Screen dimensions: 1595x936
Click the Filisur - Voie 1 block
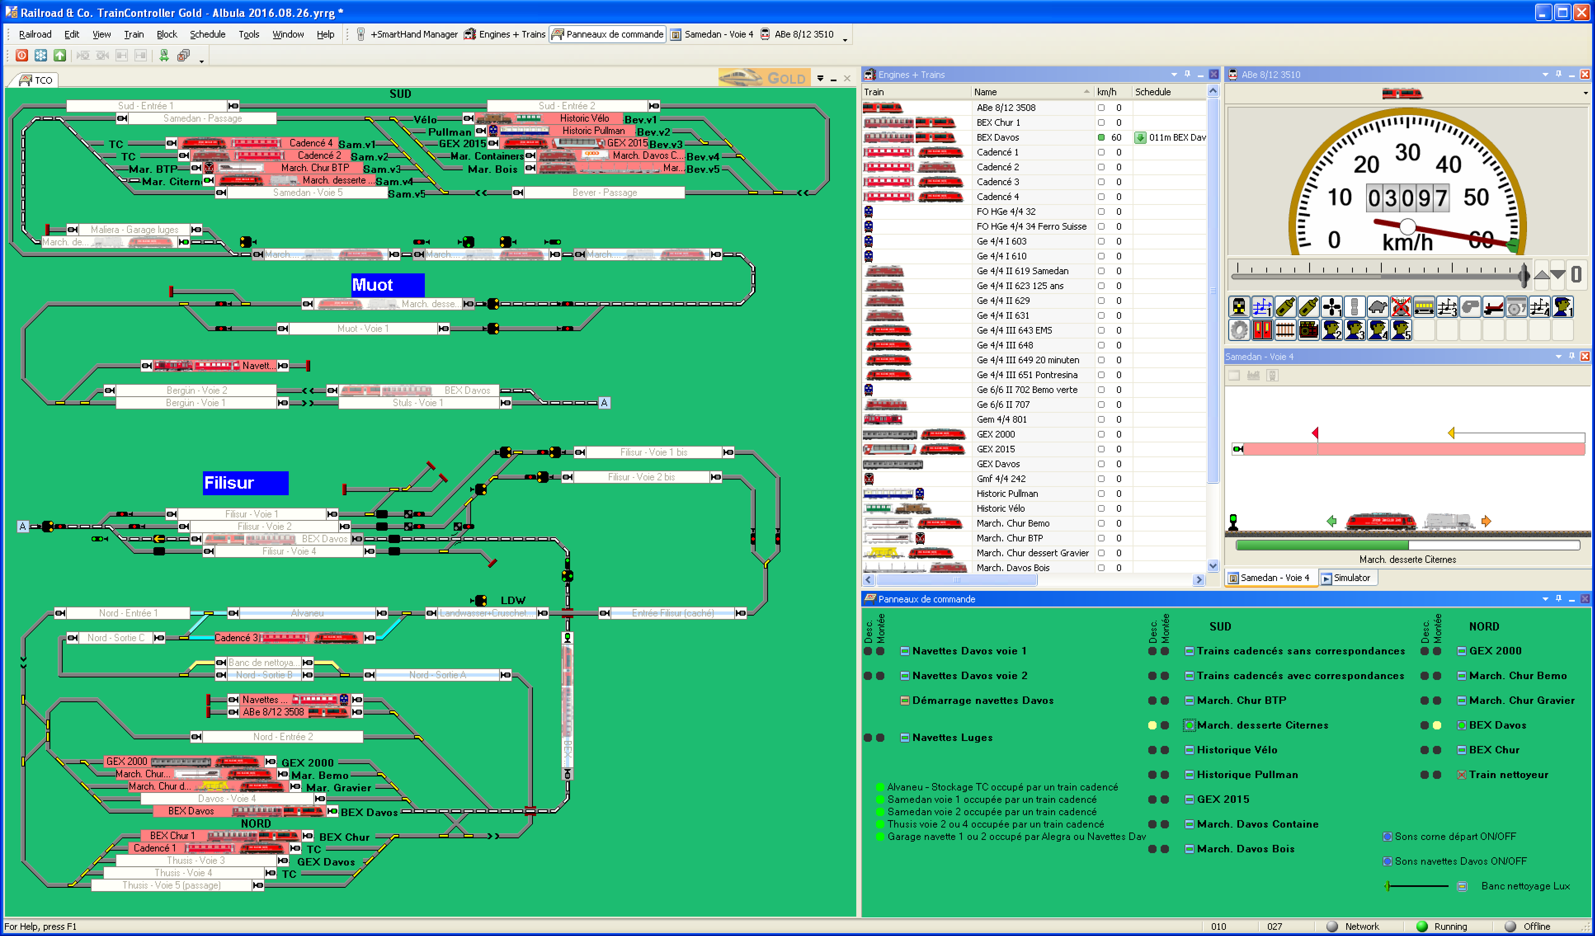pos(251,514)
